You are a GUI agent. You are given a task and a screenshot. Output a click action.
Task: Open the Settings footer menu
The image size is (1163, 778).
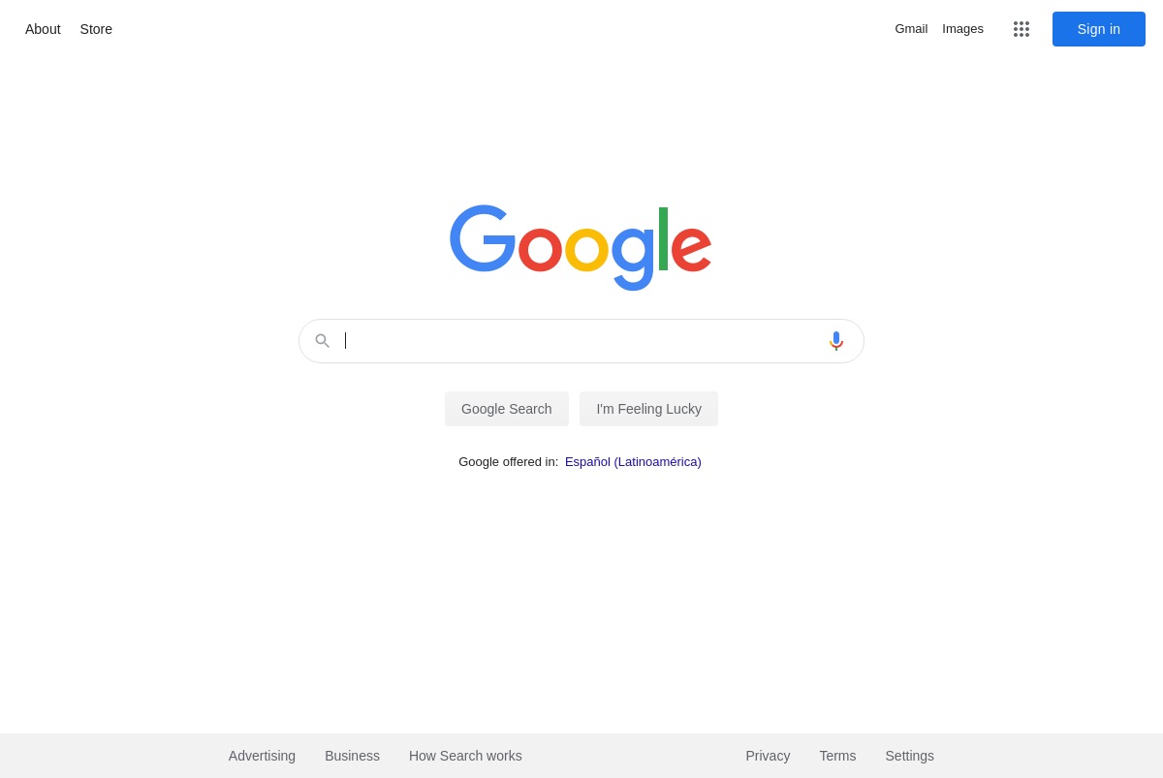coord(909,756)
